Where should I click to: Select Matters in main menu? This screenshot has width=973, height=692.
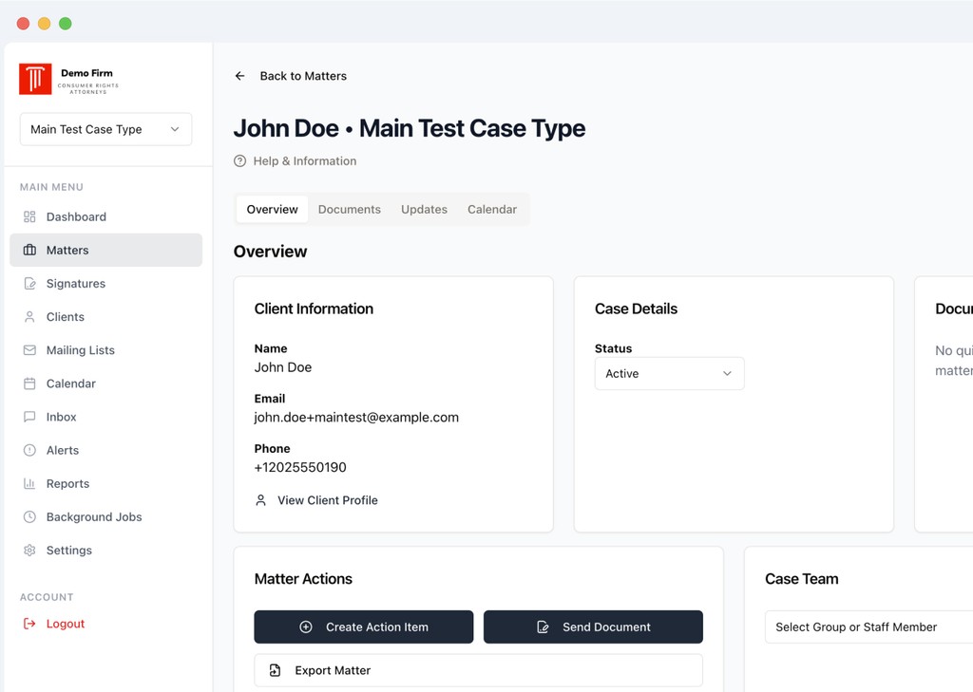click(106, 250)
